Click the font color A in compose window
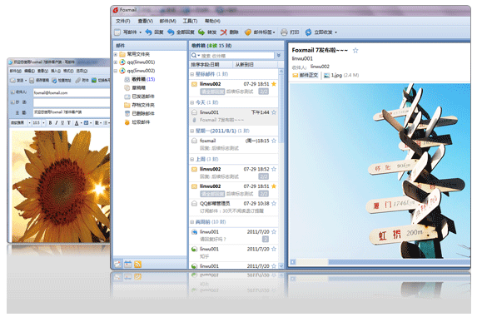The width and height of the screenshot is (477, 322). [77, 122]
